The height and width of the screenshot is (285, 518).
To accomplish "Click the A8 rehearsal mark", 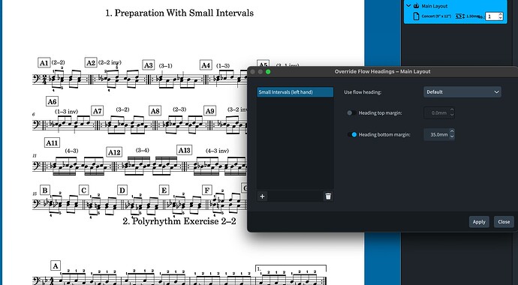I will coord(155,111).
